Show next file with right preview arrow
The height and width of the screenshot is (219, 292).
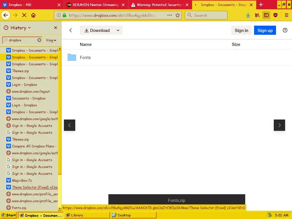(279, 125)
